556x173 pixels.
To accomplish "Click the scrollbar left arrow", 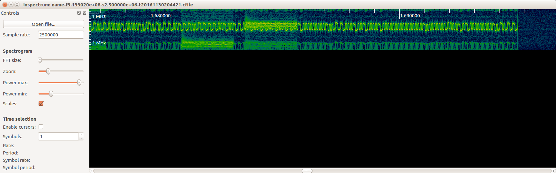I will (91, 171).
